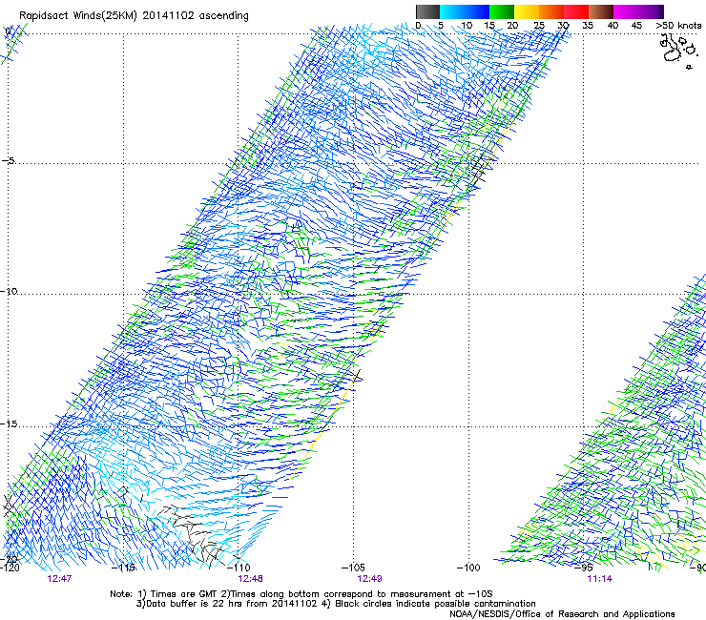
Task: Click the purple '12:48' time label
Action: pyautogui.click(x=250, y=579)
